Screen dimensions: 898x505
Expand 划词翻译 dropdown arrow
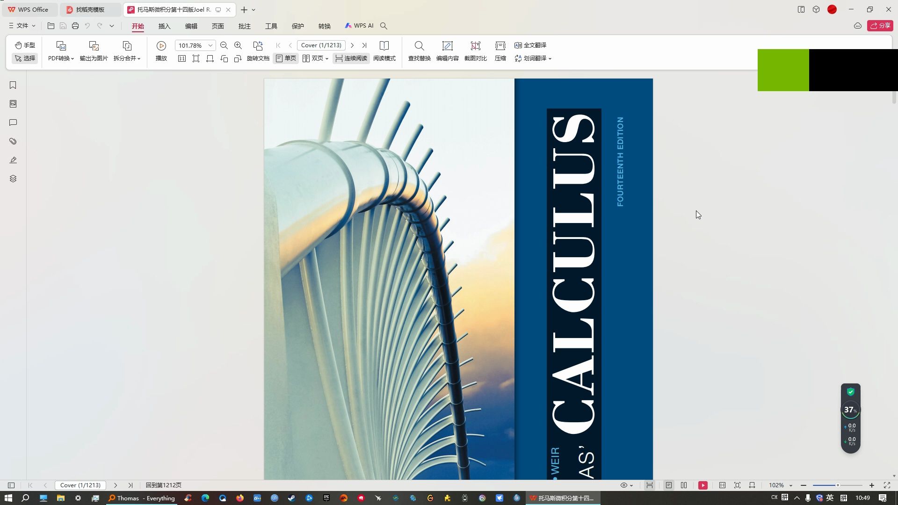tap(550, 58)
